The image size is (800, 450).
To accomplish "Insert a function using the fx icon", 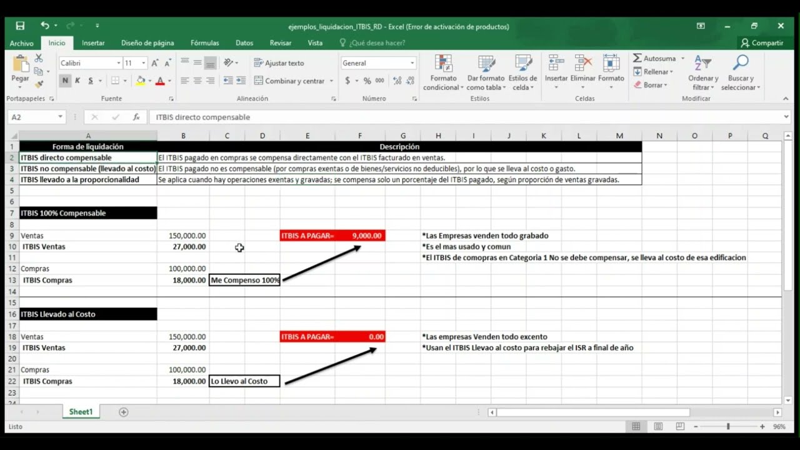I will coord(136,117).
